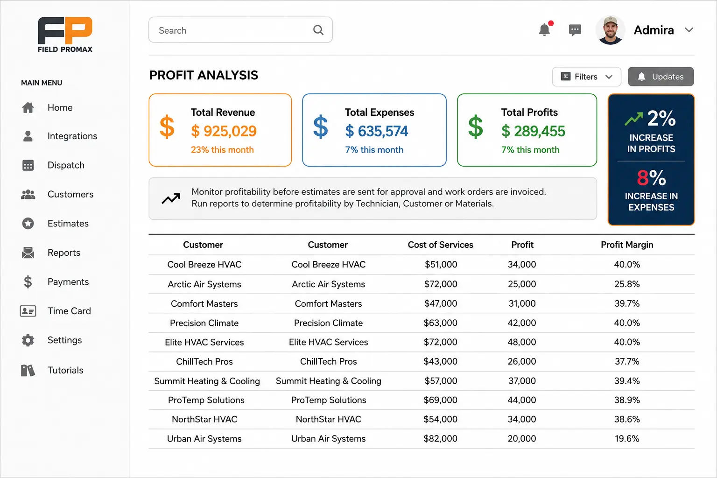Click the Tutorials book icon
Screen dimensions: 717x478
28,371
